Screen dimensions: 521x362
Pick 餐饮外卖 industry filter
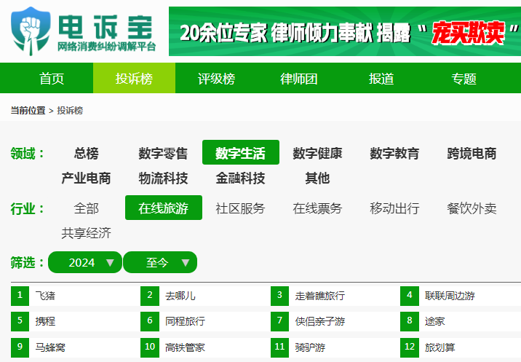(x=472, y=208)
